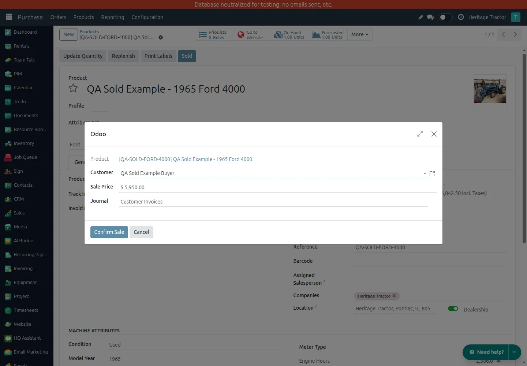Cancel the sale dialog
This screenshot has width=527, height=366.
tap(141, 232)
